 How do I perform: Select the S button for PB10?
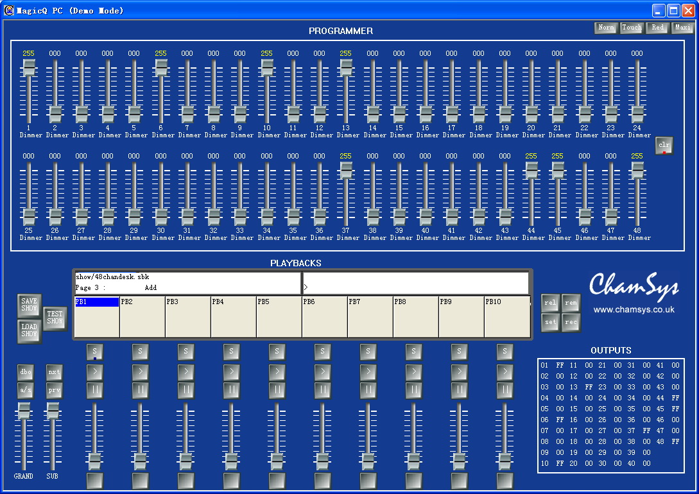[x=505, y=352]
